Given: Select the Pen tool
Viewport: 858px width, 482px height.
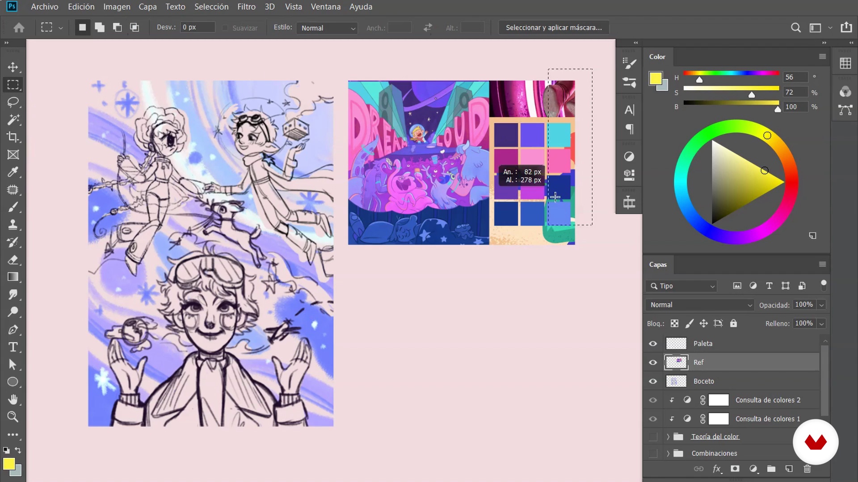Looking at the screenshot, I should pyautogui.click(x=13, y=330).
